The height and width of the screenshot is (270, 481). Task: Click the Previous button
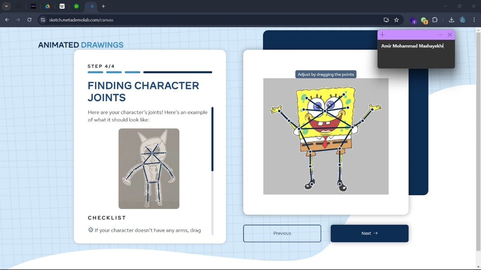point(282,233)
